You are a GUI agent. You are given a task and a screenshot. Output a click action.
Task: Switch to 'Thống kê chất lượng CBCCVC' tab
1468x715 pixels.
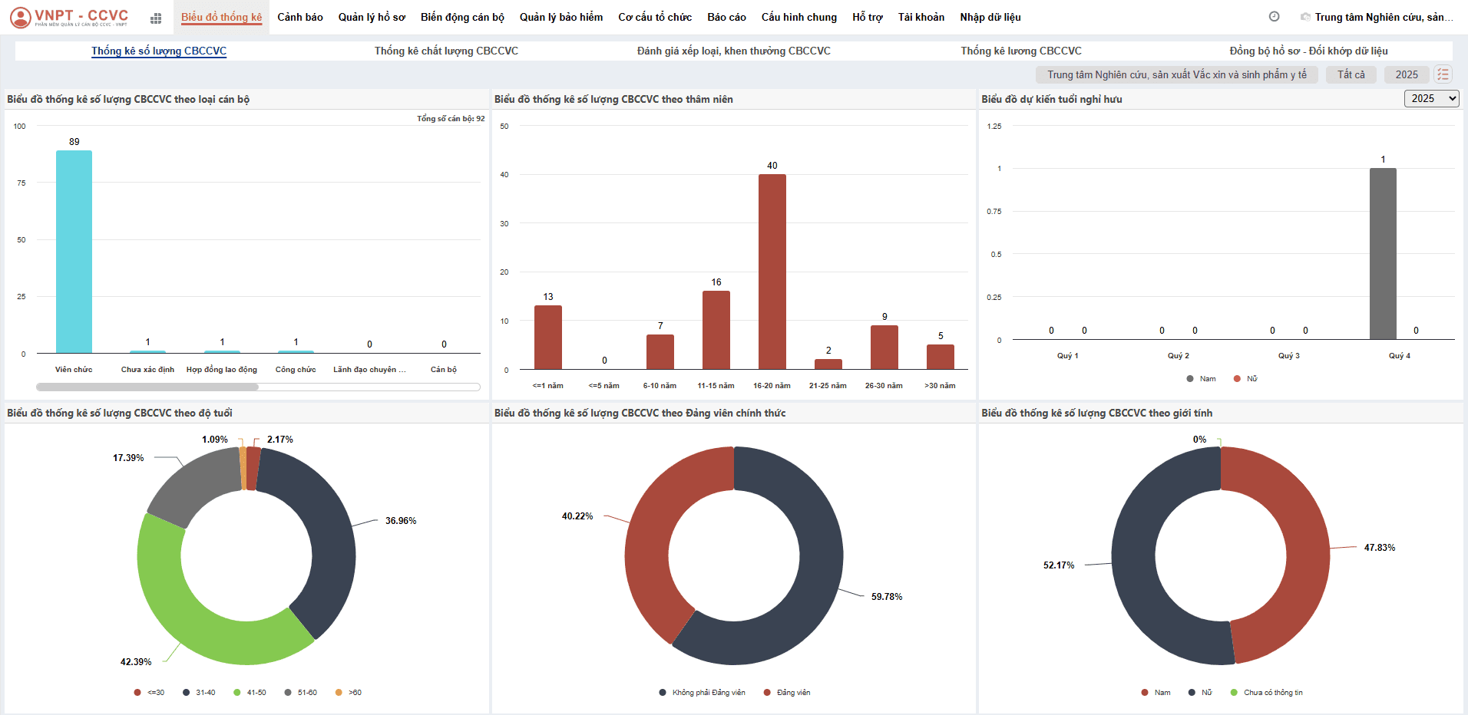[446, 51]
